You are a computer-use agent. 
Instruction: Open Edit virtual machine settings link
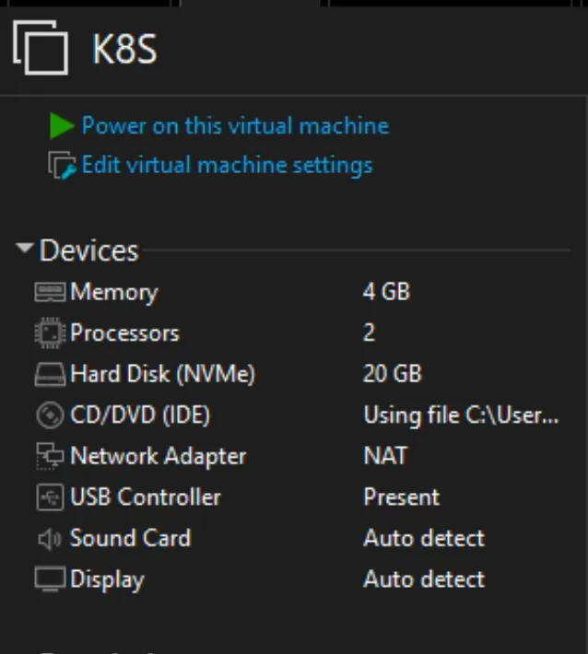click(227, 165)
